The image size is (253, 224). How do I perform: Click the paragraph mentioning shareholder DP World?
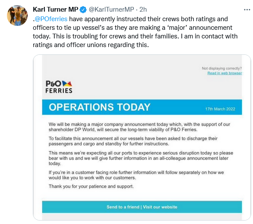(139, 127)
